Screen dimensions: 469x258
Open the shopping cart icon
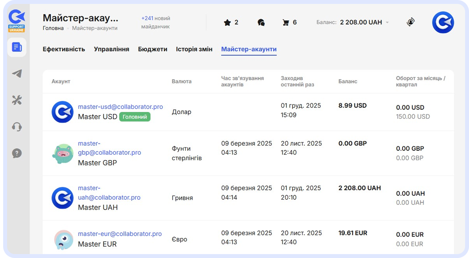pos(286,23)
